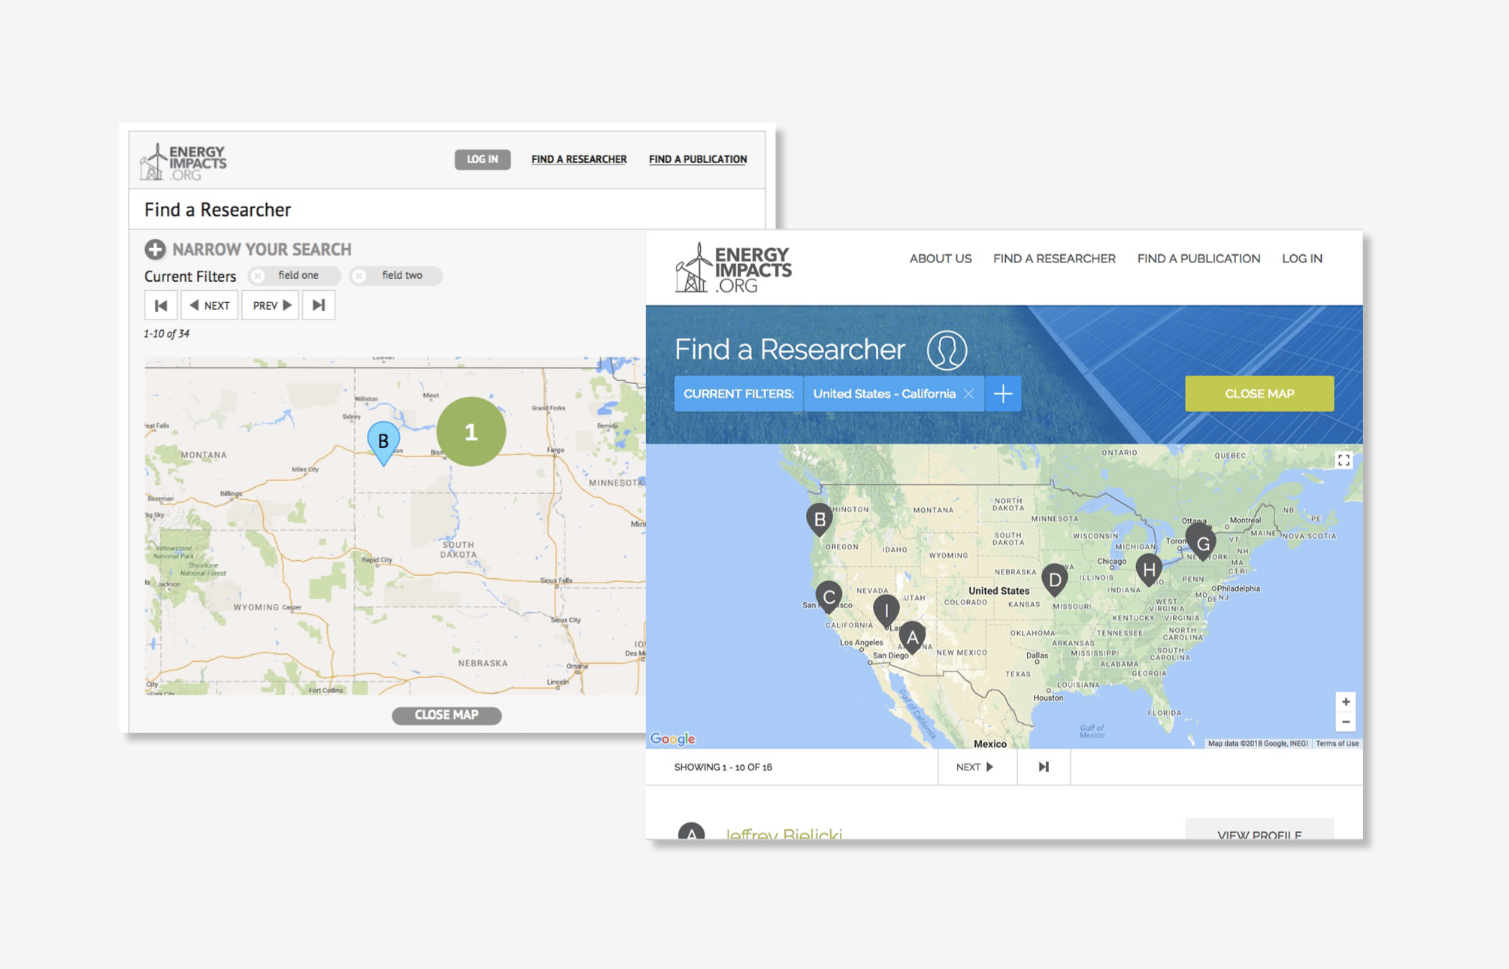
Task: Click the yellow Close Map button
Action: click(1259, 394)
